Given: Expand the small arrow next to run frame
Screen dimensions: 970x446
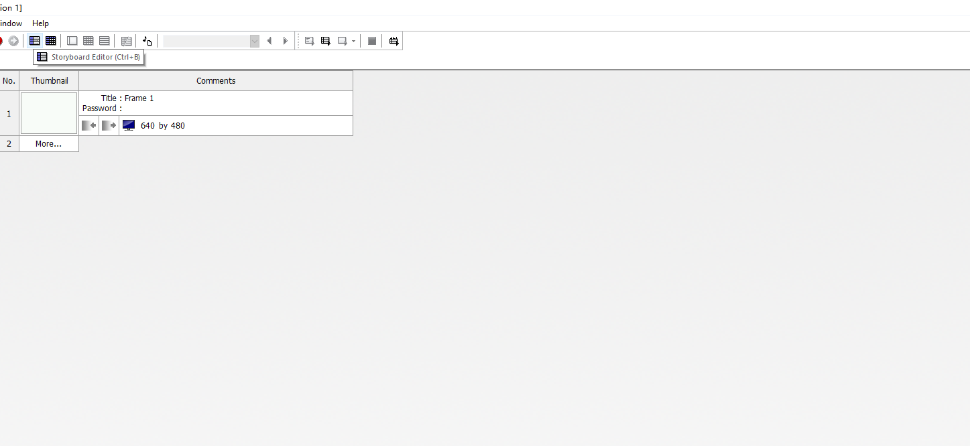Looking at the screenshot, I should (x=353, y=41).
